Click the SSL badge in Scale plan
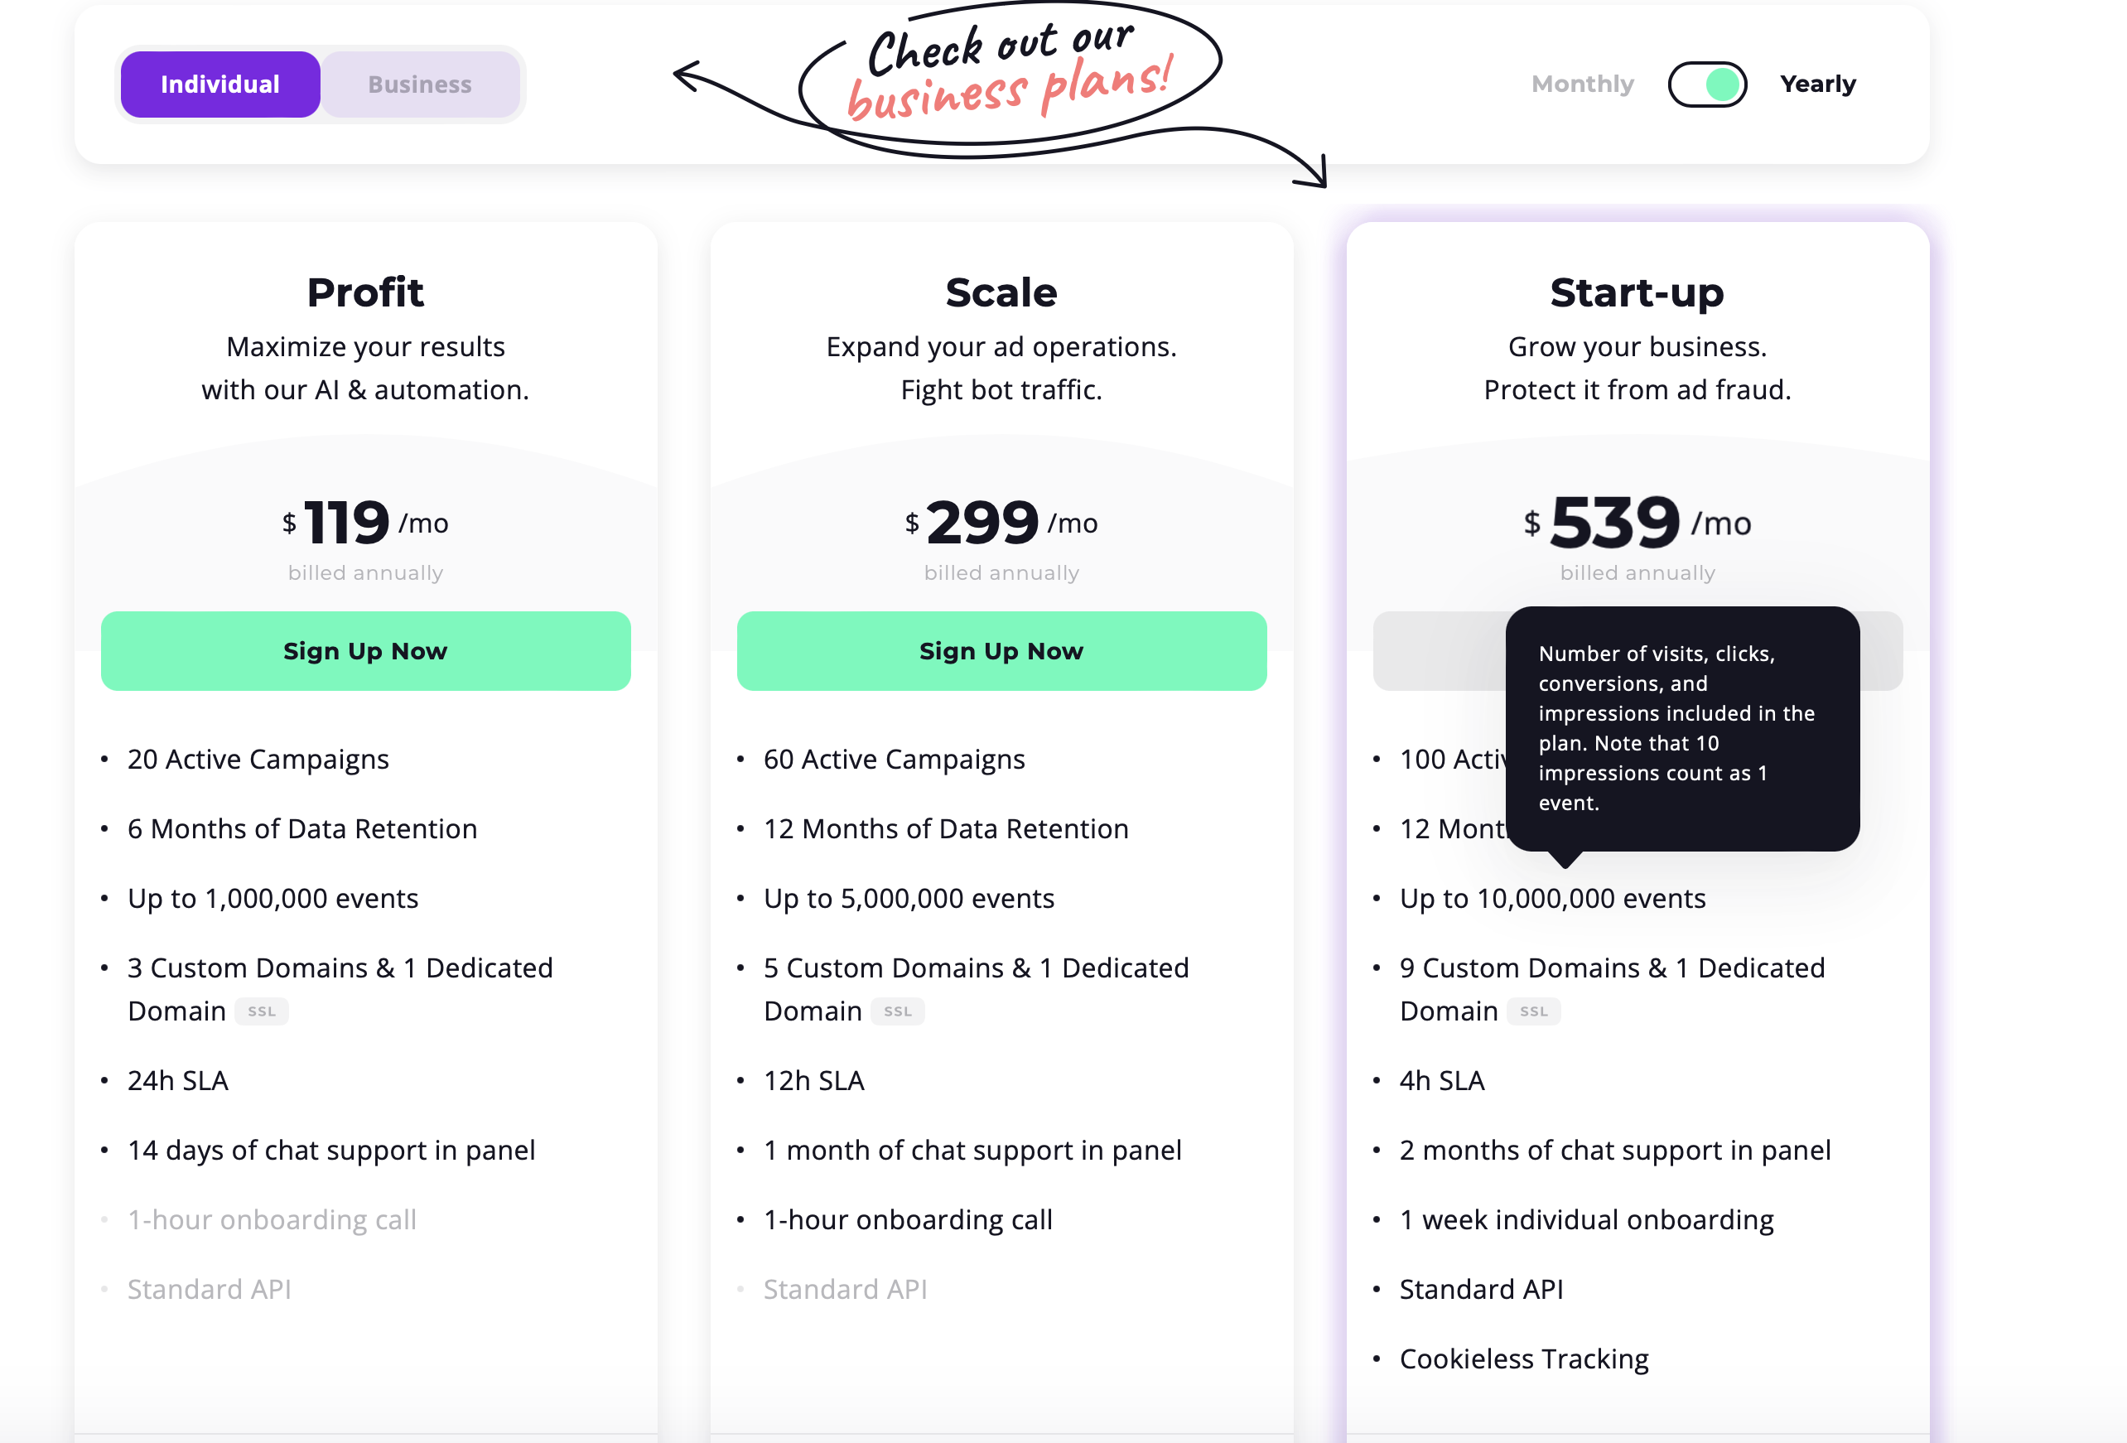The height and width of the screenshot is (1443, 2127). click(x=898, y=1011)
